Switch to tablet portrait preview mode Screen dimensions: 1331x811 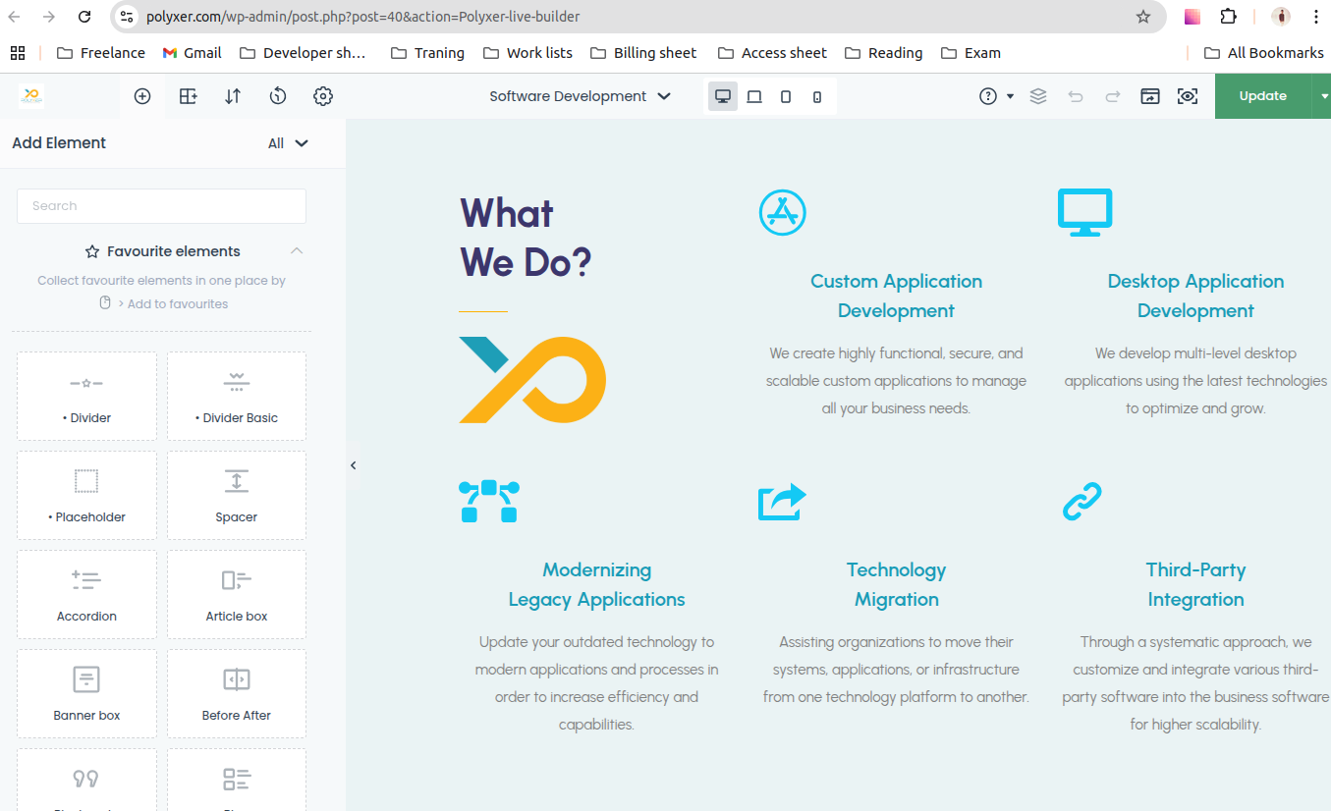(786, 96)
